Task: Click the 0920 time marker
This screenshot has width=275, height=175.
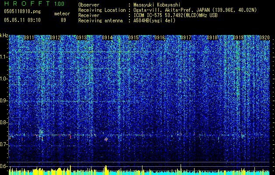Action: [265, 38]
